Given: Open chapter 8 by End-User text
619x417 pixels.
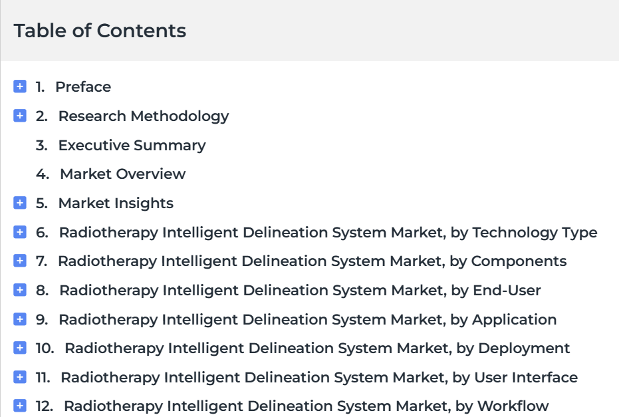Looking at the screenshot, I should (300, 291).
